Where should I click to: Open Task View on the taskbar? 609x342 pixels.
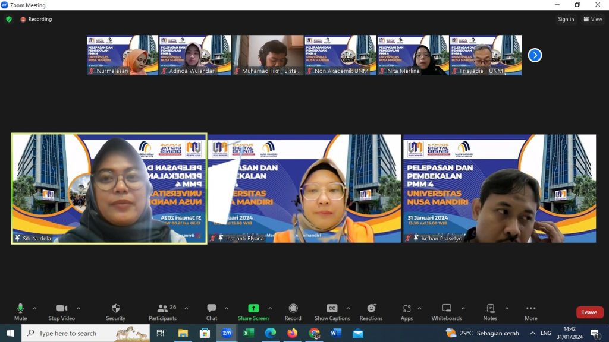[160, 333]
